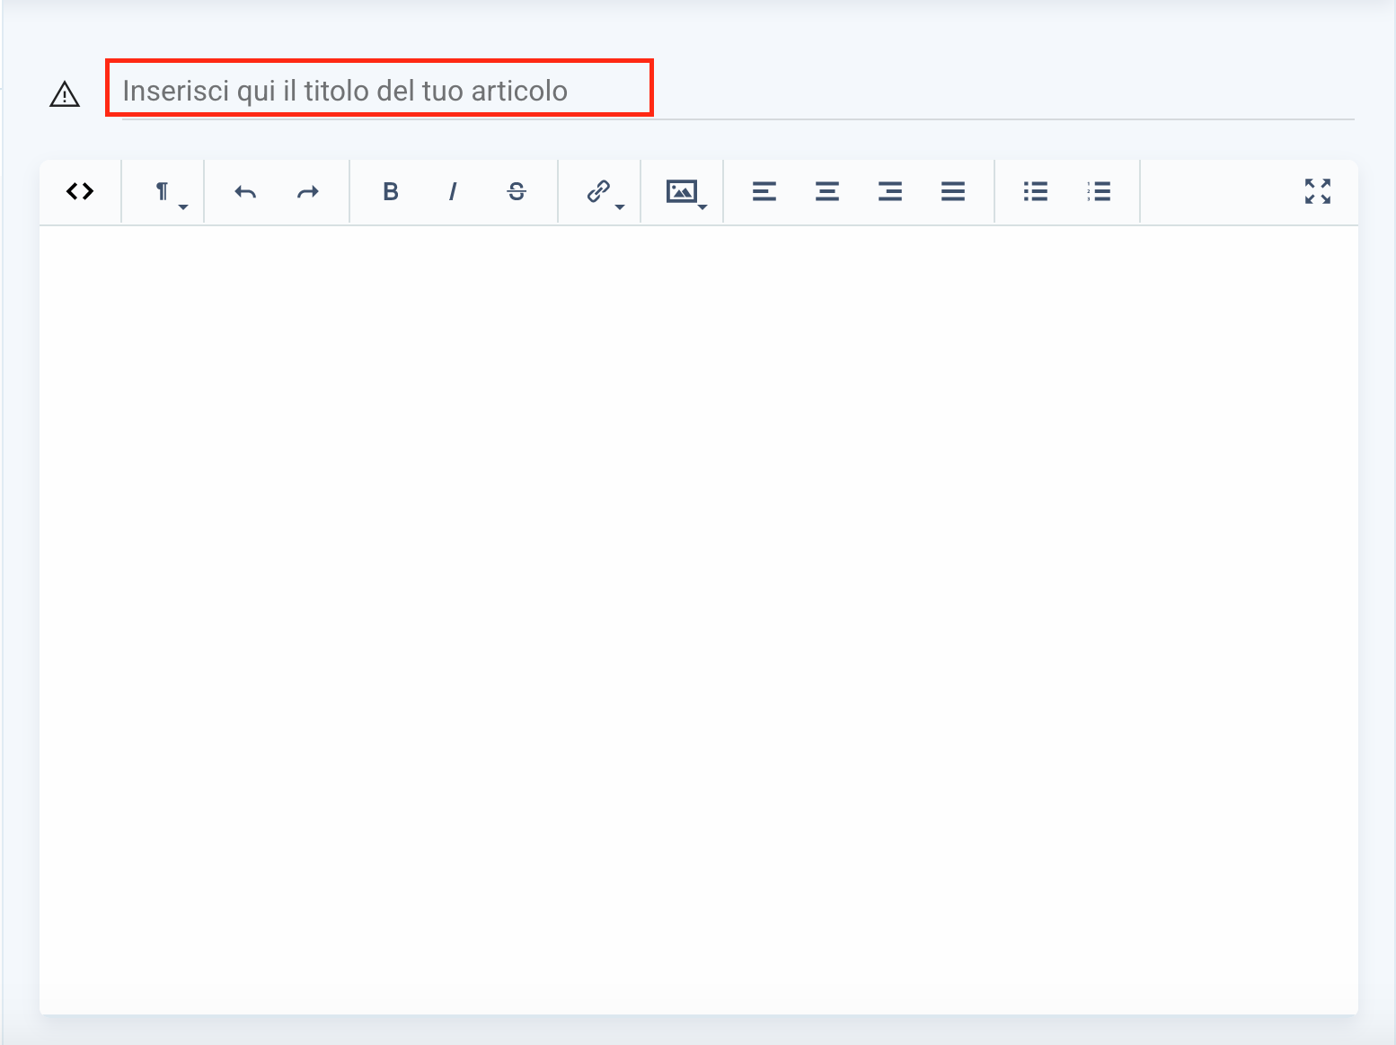Image resolution: width=1396 pixels, height=1045 pixels.
Task: Apply strikethrough formatting
Action: (517, 191)
